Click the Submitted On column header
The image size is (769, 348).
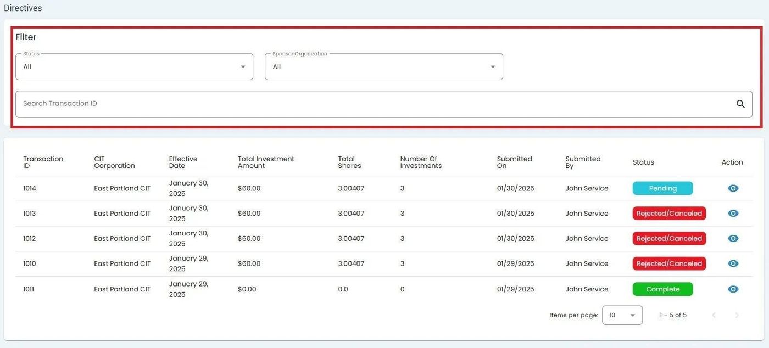[514, 162]
